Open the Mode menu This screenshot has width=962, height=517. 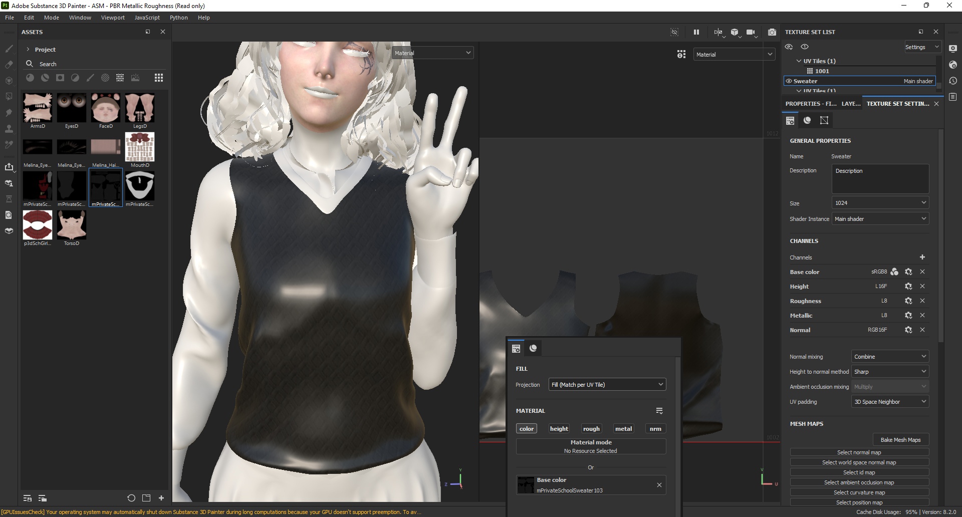(x=52, y=18)
